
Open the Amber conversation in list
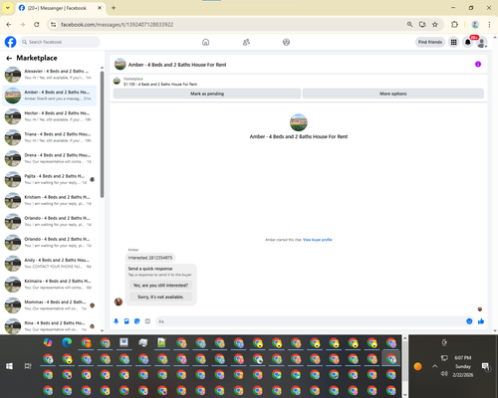[50, 96]
